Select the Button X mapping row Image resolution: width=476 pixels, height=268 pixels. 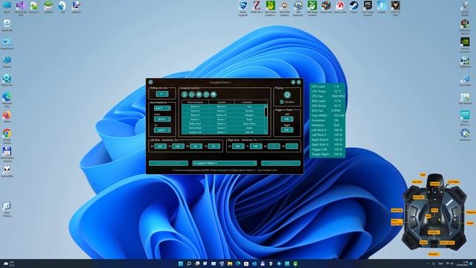tap(223, 115)
